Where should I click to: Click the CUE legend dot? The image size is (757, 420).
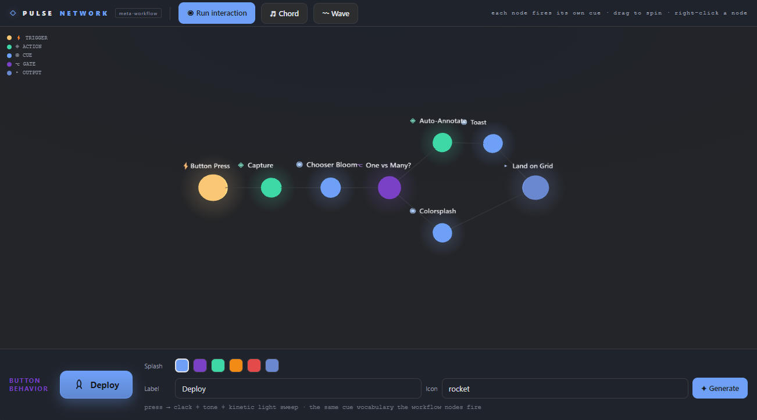pos(9,55)
